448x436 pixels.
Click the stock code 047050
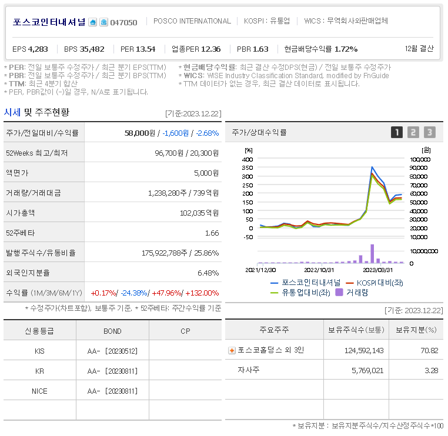[x=123, y=22]
